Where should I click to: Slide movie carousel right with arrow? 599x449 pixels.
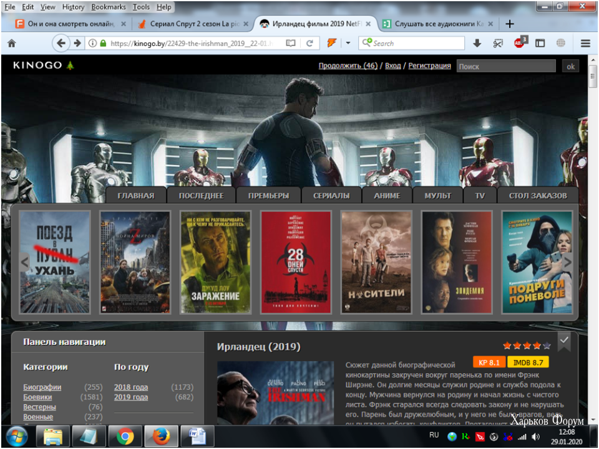pyautogui.click(x=567, y=262)
